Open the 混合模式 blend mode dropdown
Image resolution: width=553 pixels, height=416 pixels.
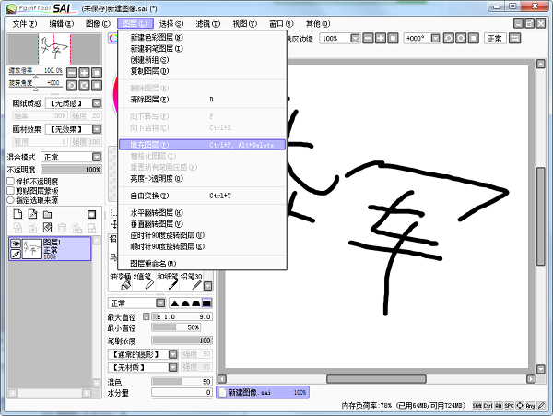tap(97, 157)
